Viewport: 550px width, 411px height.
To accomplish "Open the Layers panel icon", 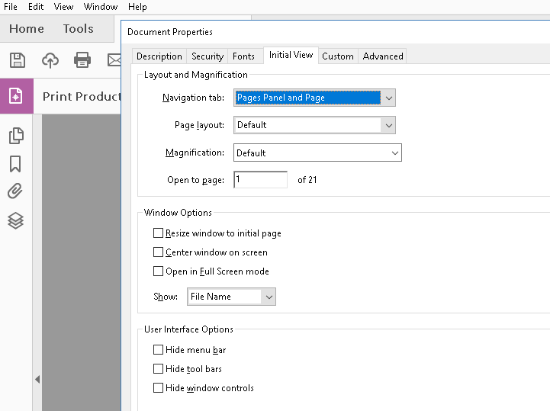I will coord(15,220).
